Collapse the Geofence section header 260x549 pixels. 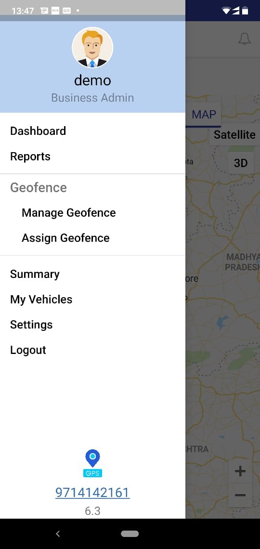[x=39, y=187]
